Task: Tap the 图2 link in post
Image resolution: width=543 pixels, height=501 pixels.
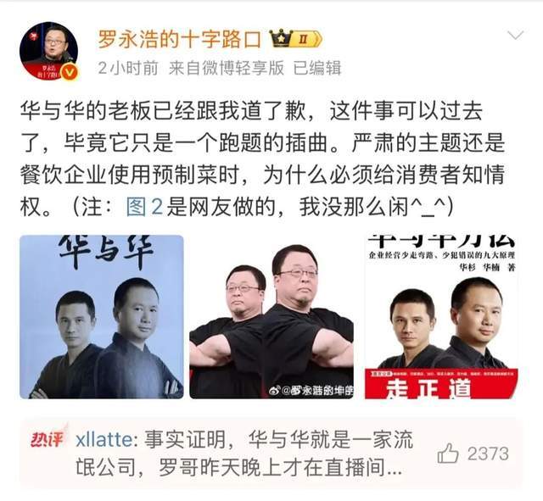Action: (x=145, y=207)
